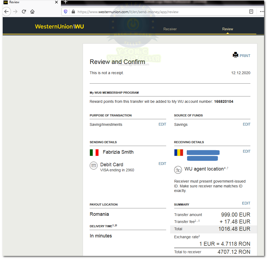The width and height of the screenshot is (267, 261).
Task: Edit the Summary amounts
Action: [x=246, y=203]
